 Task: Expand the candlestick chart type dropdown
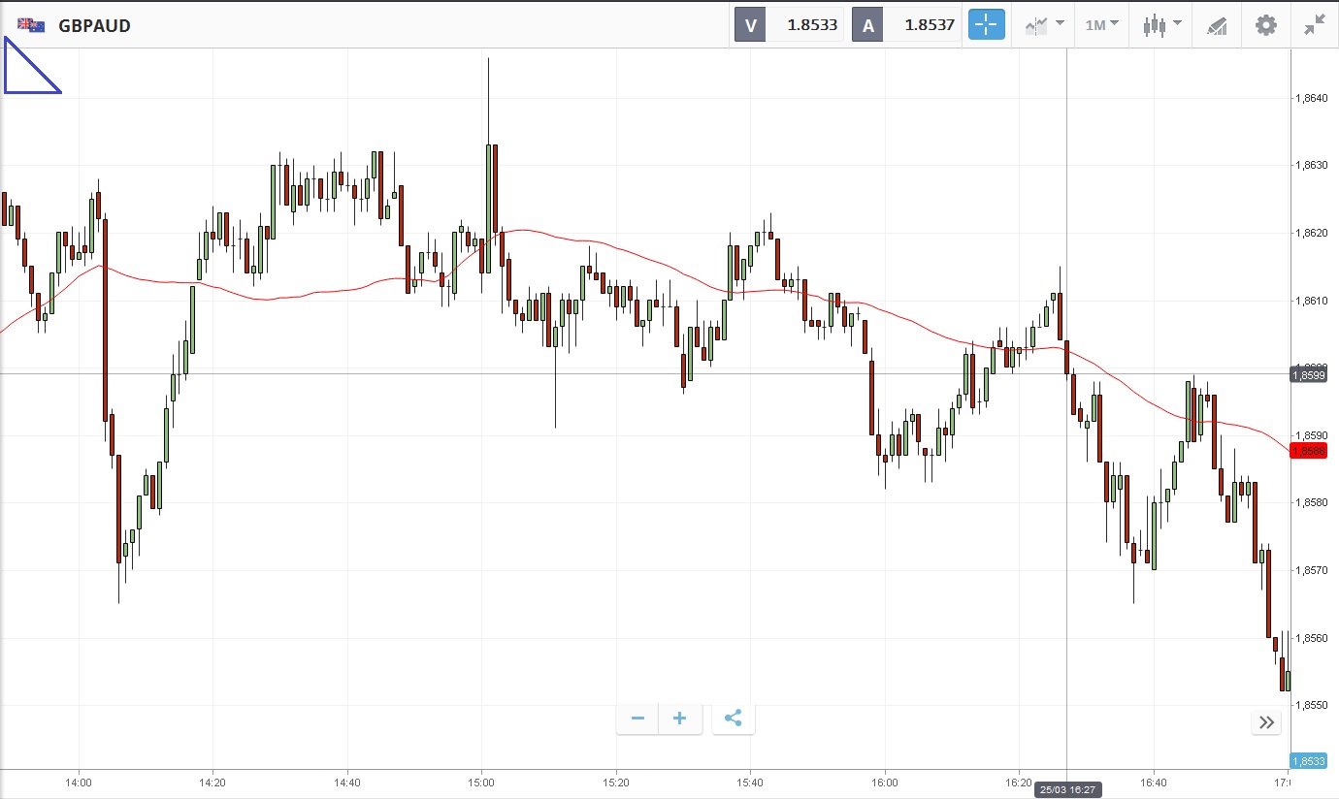point(1161,25)
